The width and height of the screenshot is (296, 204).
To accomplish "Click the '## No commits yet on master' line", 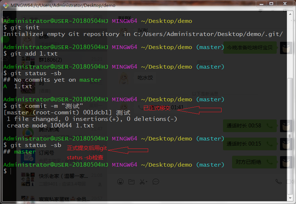I will pos(52,80).
